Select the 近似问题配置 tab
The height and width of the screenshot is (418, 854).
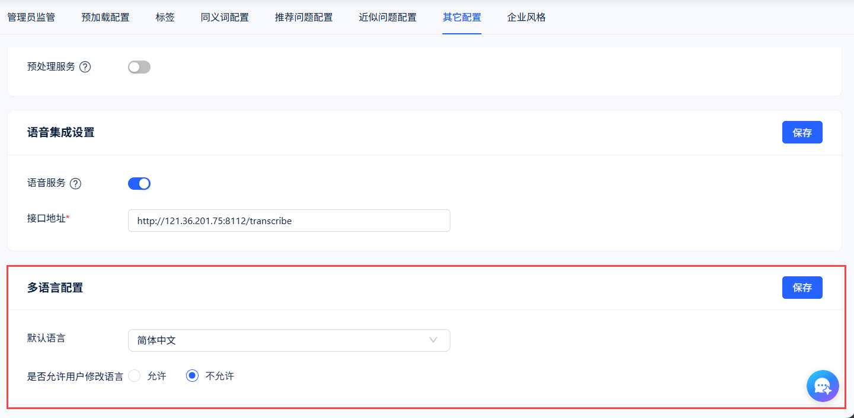coord(388,17)
